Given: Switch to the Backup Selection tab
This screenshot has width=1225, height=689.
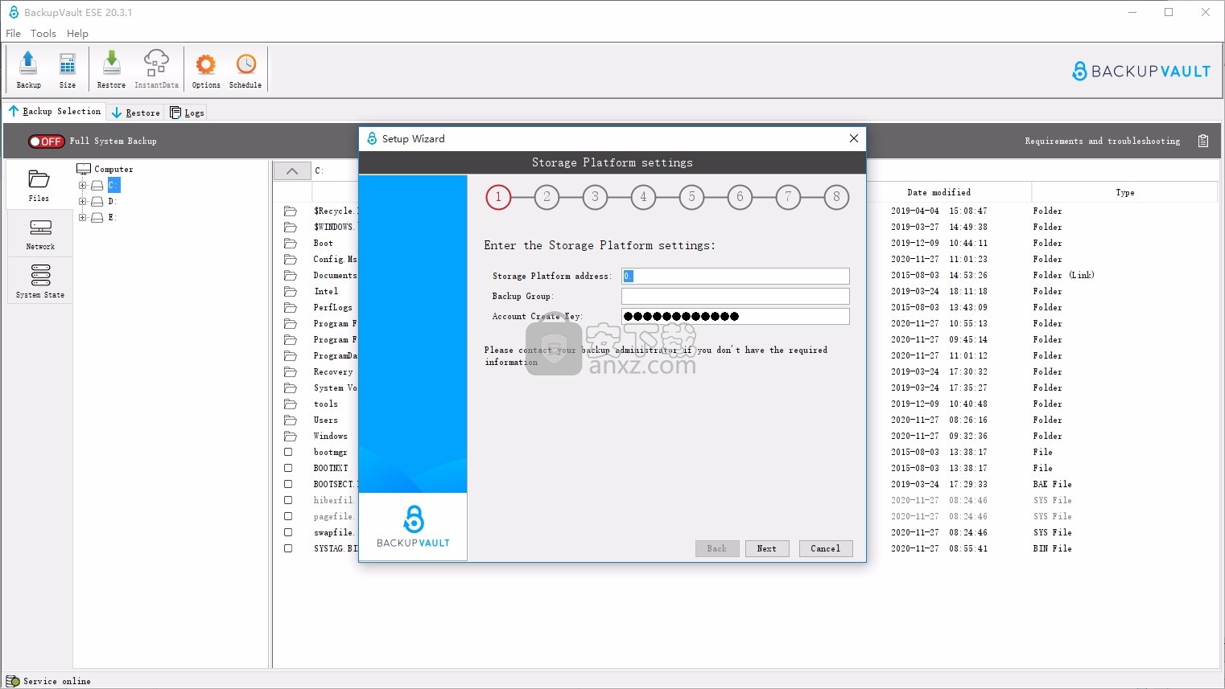Looking at the screenshot, I should (x=55, y=111).
